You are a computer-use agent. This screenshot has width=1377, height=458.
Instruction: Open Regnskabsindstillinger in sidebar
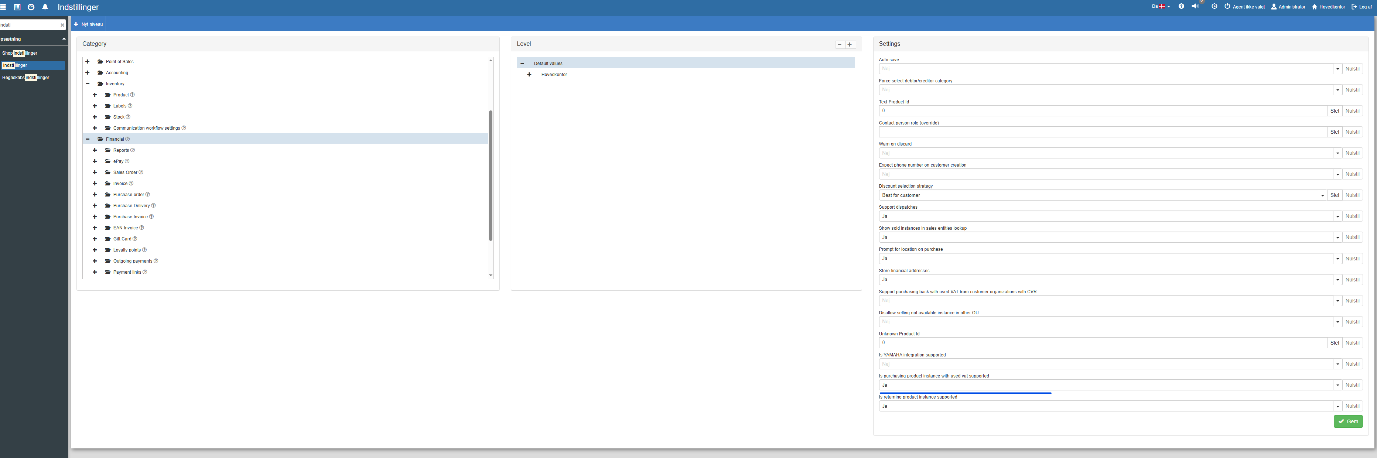click(25, 78)
